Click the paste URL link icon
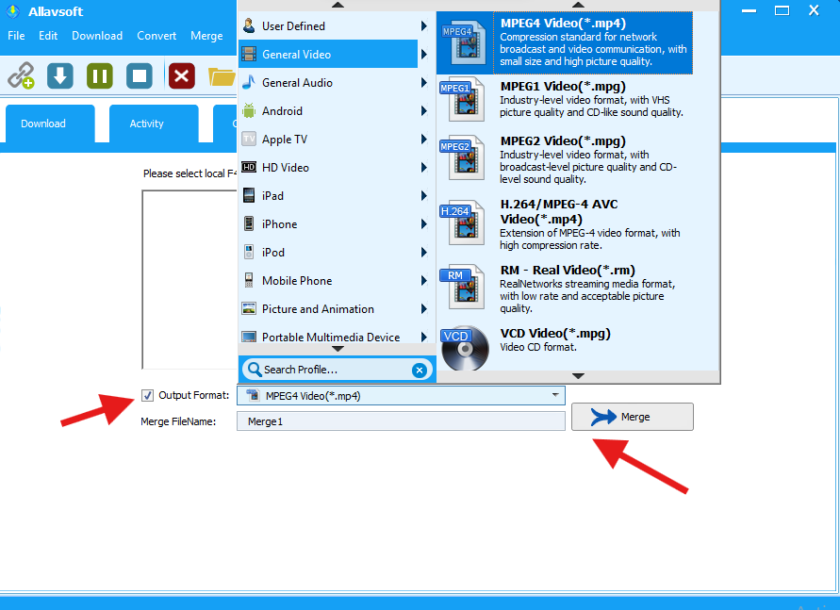 [21, 75]
